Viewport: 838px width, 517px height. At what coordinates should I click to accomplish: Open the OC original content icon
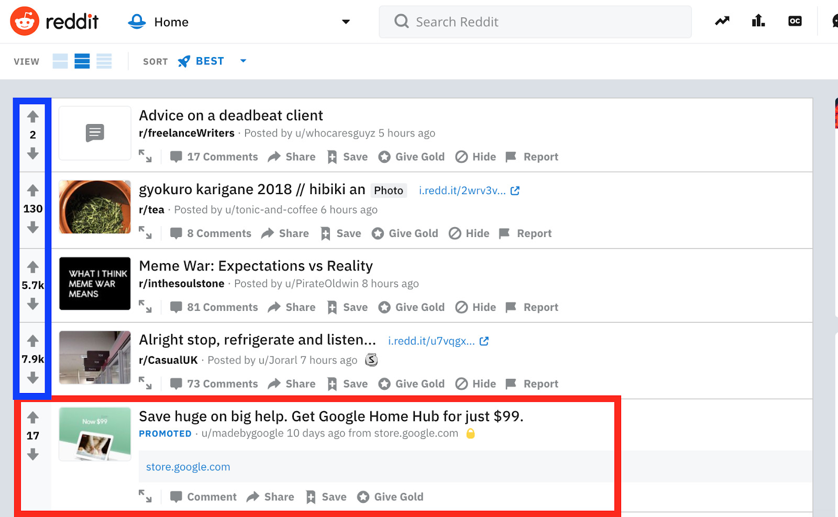coord(795,21)
